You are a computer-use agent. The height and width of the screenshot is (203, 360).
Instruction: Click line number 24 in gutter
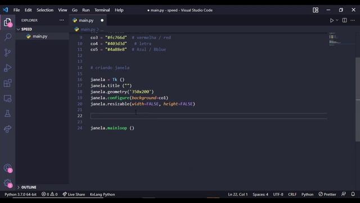pyautogui.click(x=80, y=128)
